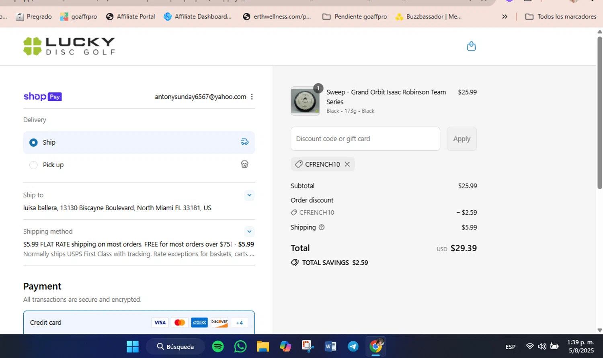Expand the Ship to address section

(249, 195)
